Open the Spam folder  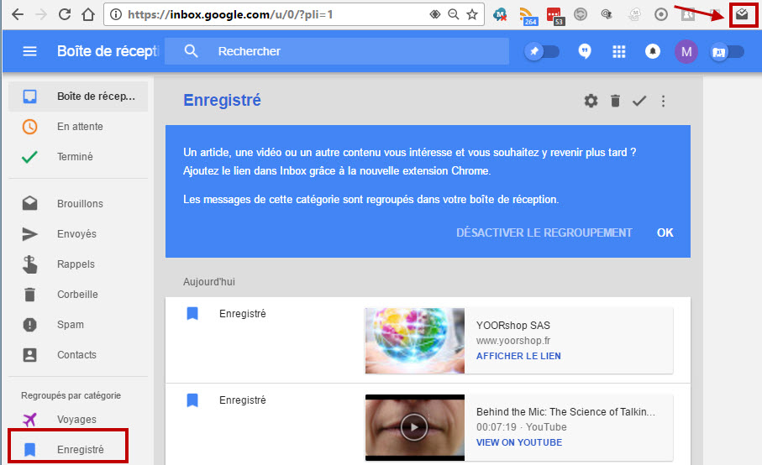coord(78,325)
